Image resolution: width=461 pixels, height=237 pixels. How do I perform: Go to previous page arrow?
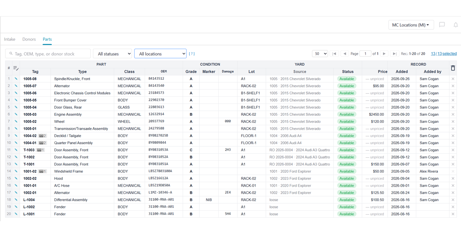point(344,54)
